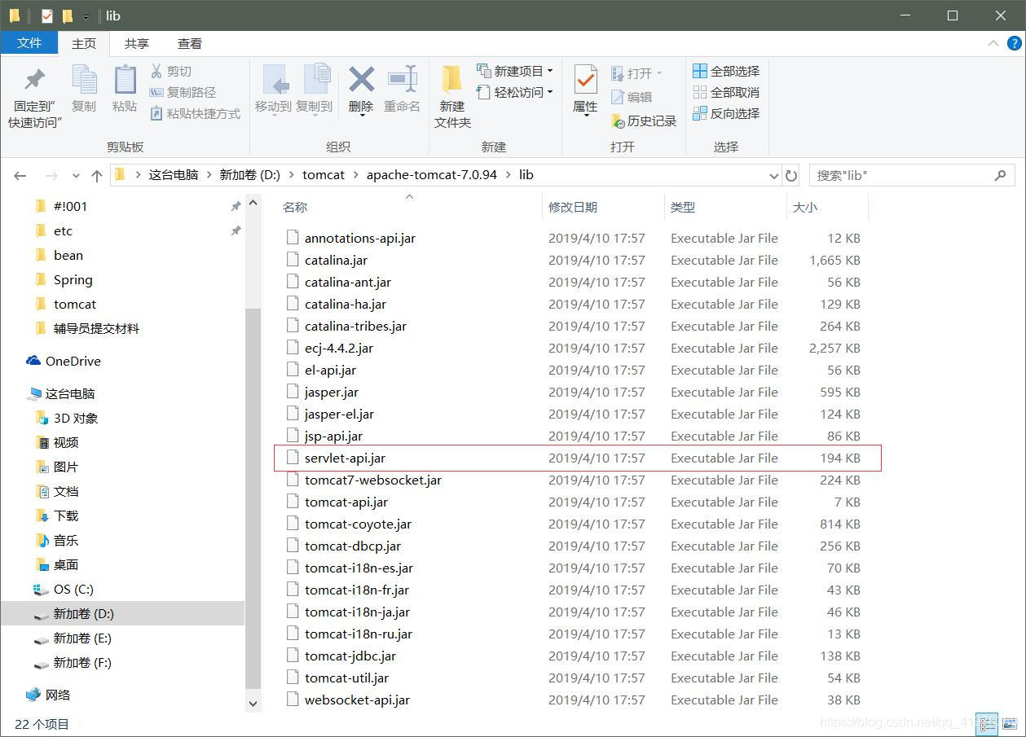Click the Refresh button by address bar
Viewport: 1026px width, 737px height.
[790, 175]
